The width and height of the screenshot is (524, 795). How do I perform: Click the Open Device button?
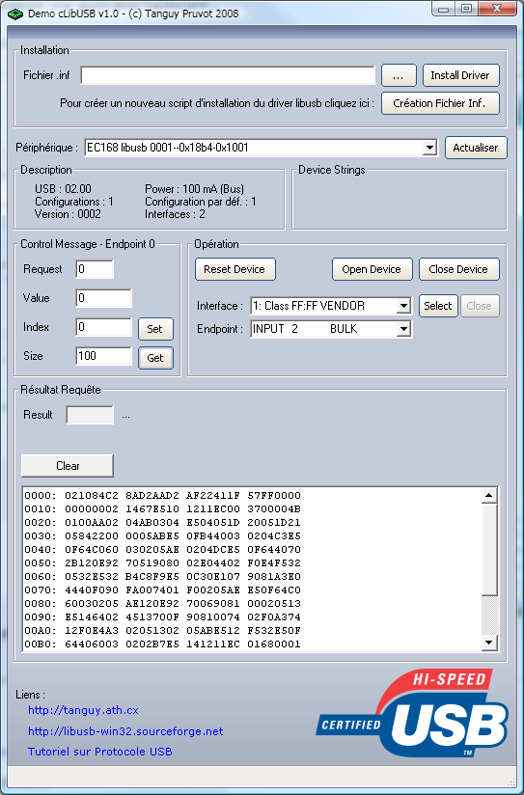372,269
